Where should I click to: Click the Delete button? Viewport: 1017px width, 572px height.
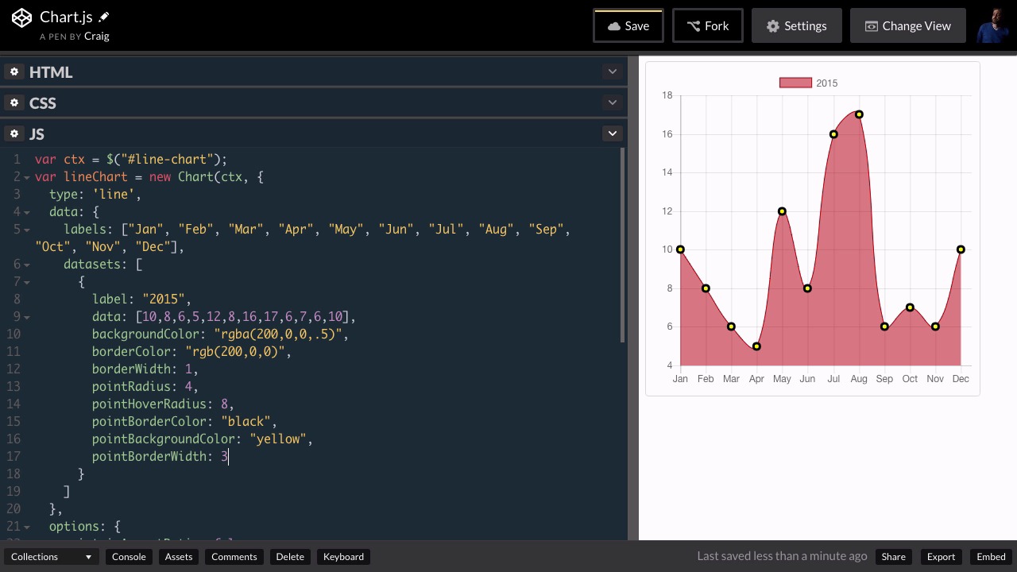click(x=290, y=557)
